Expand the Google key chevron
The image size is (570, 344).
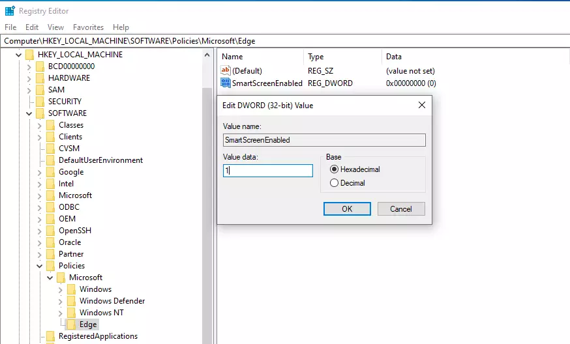[x=40, y=173]
